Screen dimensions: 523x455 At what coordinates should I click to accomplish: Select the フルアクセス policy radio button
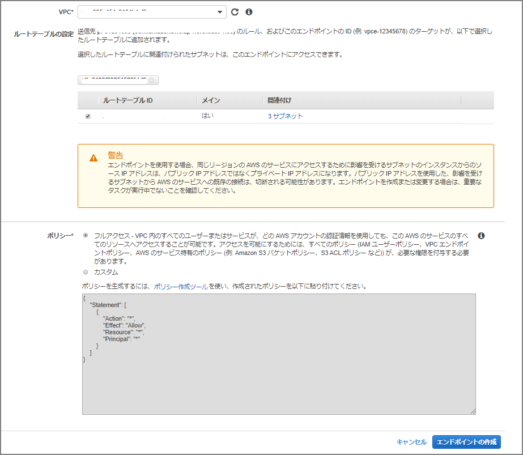tap(86, 235)
